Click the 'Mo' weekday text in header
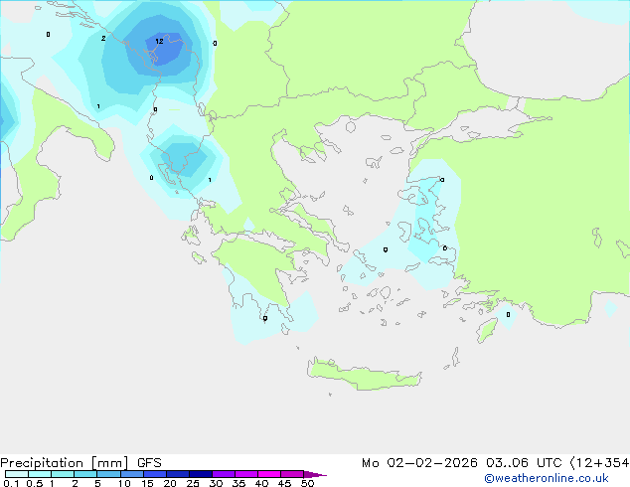 tap(370, 463)
